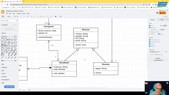
Task: Click the delete trash toolbar icon
Action: (x=27, y=16)
